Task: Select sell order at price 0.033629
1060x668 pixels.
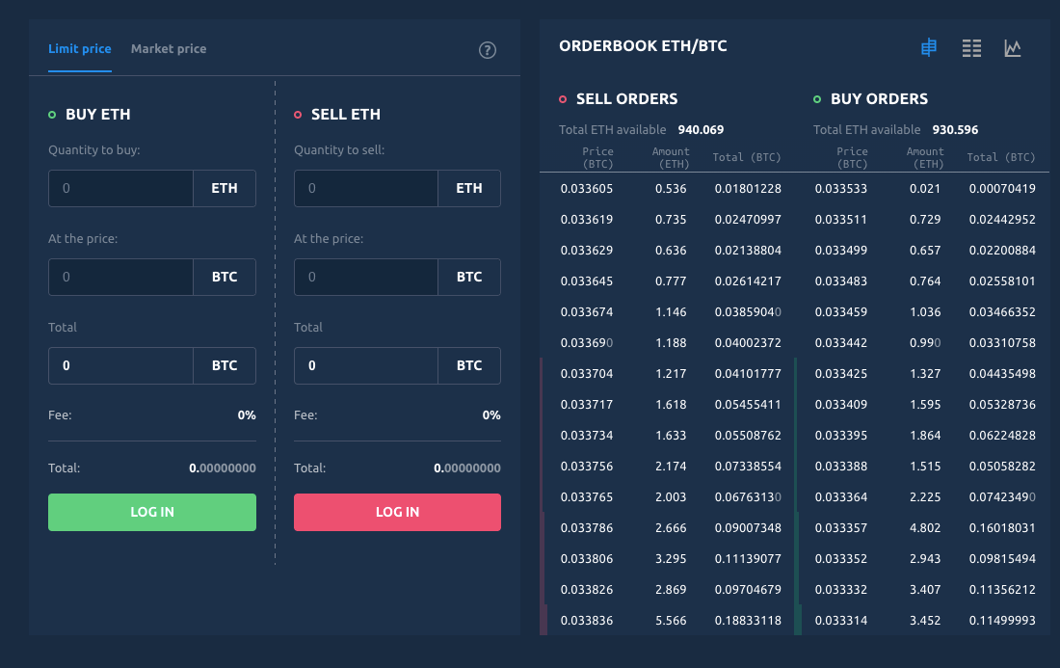Action: pos(667,251)
